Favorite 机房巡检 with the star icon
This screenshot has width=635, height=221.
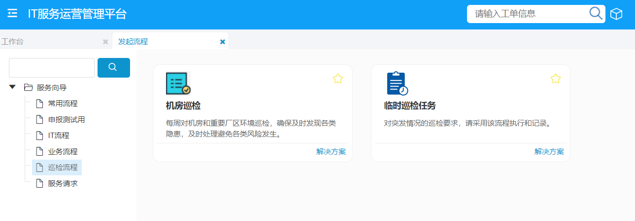tap(337, 79)
